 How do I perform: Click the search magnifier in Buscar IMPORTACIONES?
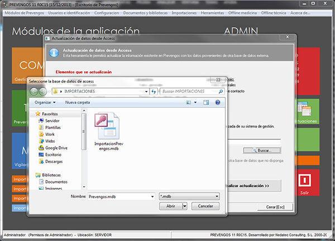click(x=221, y=92)
